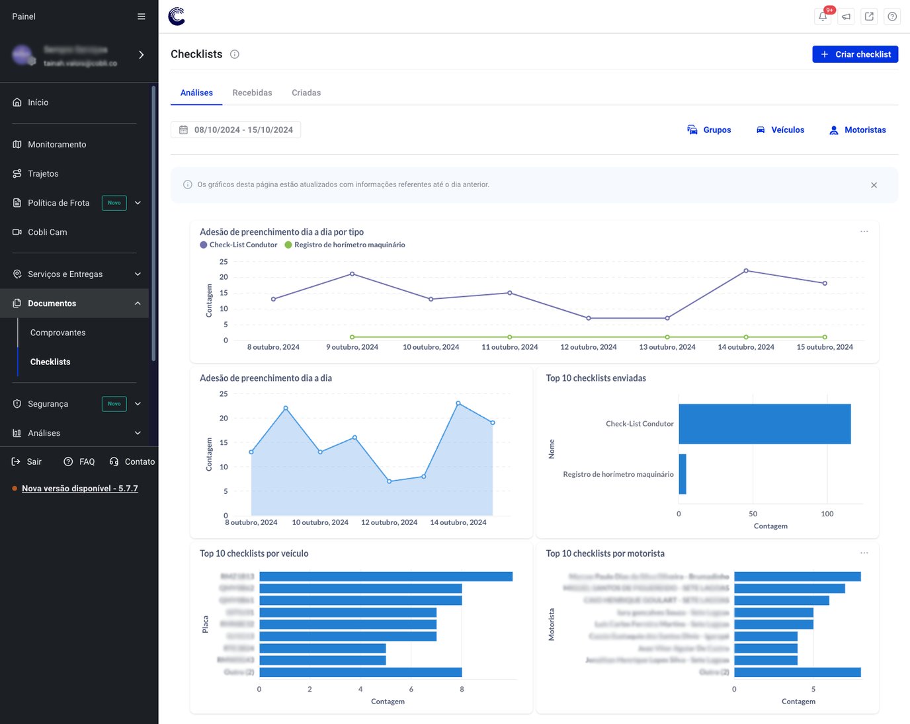Toggle Check-List Condutor legend series

click(239, 245)
